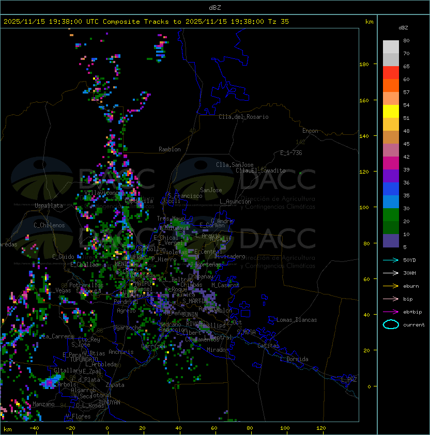The width and height of the screenshot is (430, 435).
Task: Click the blue-purple storm cell near Arbols
Action: [51, 382]
